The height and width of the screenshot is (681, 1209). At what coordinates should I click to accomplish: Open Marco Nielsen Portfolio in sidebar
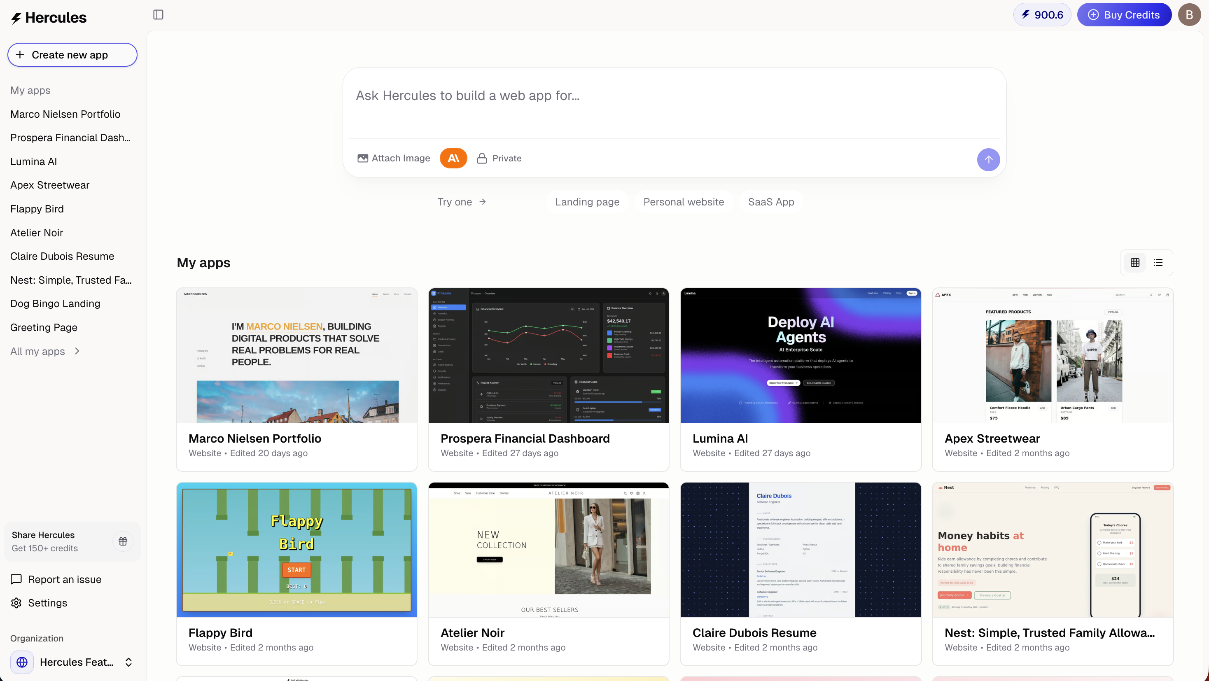[x=65, y=114]
